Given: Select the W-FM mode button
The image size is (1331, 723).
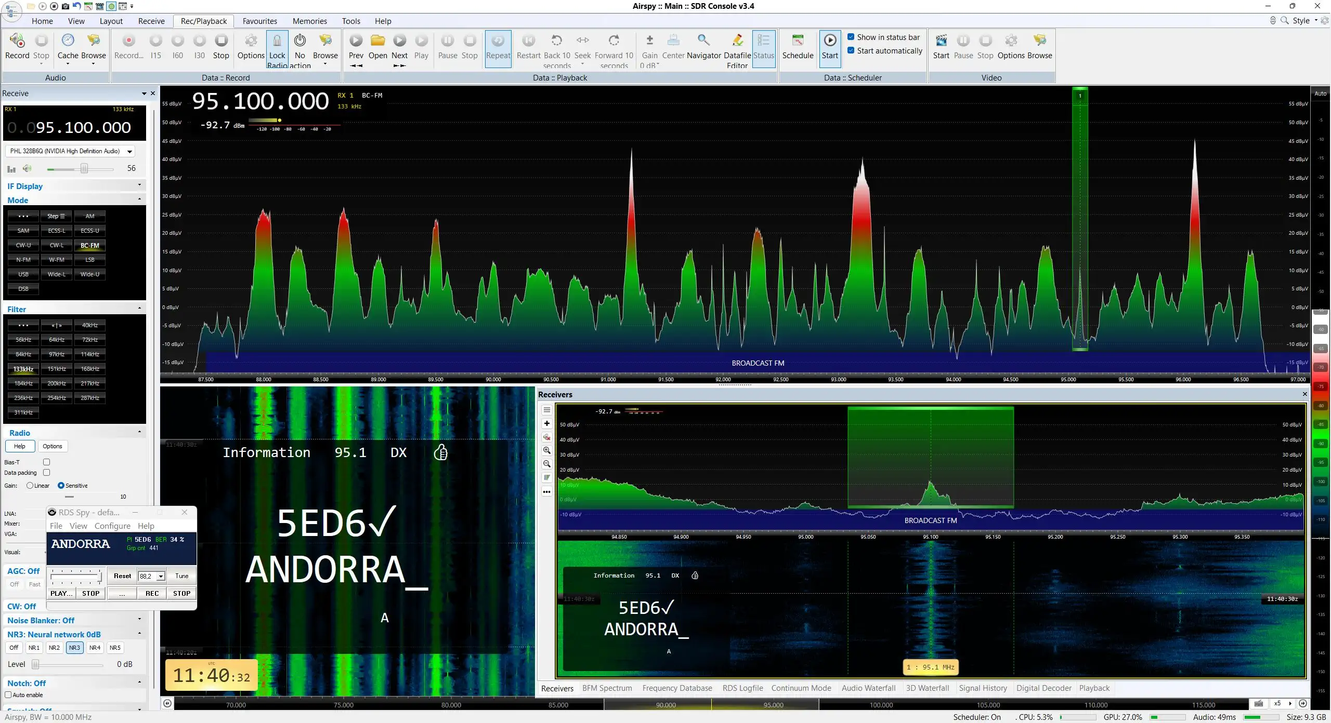Looking at the screenshot, I should [57, 259].
